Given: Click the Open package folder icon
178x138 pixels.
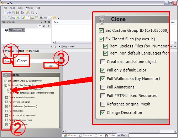Looking at the screenshot, I should click(x=9, y=13).
